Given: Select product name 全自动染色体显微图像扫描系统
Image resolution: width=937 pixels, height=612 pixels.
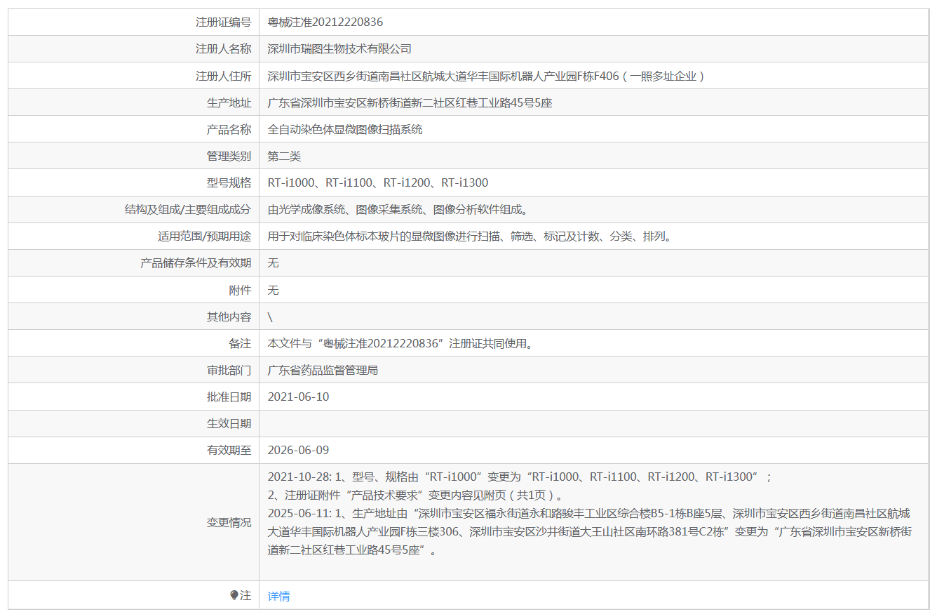Looking at the screenshot, I should click(x=345, y=129).
